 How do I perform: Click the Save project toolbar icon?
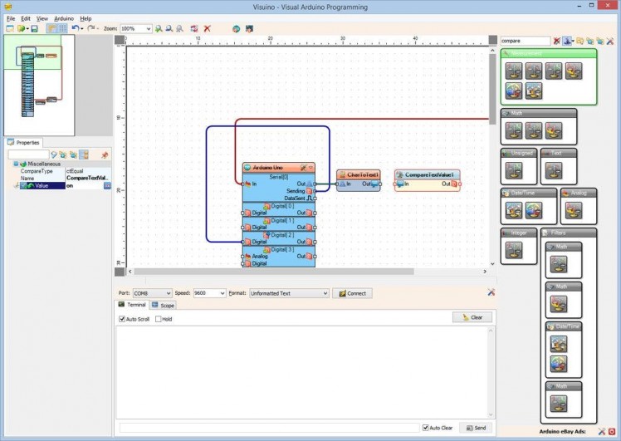[34, 28]
